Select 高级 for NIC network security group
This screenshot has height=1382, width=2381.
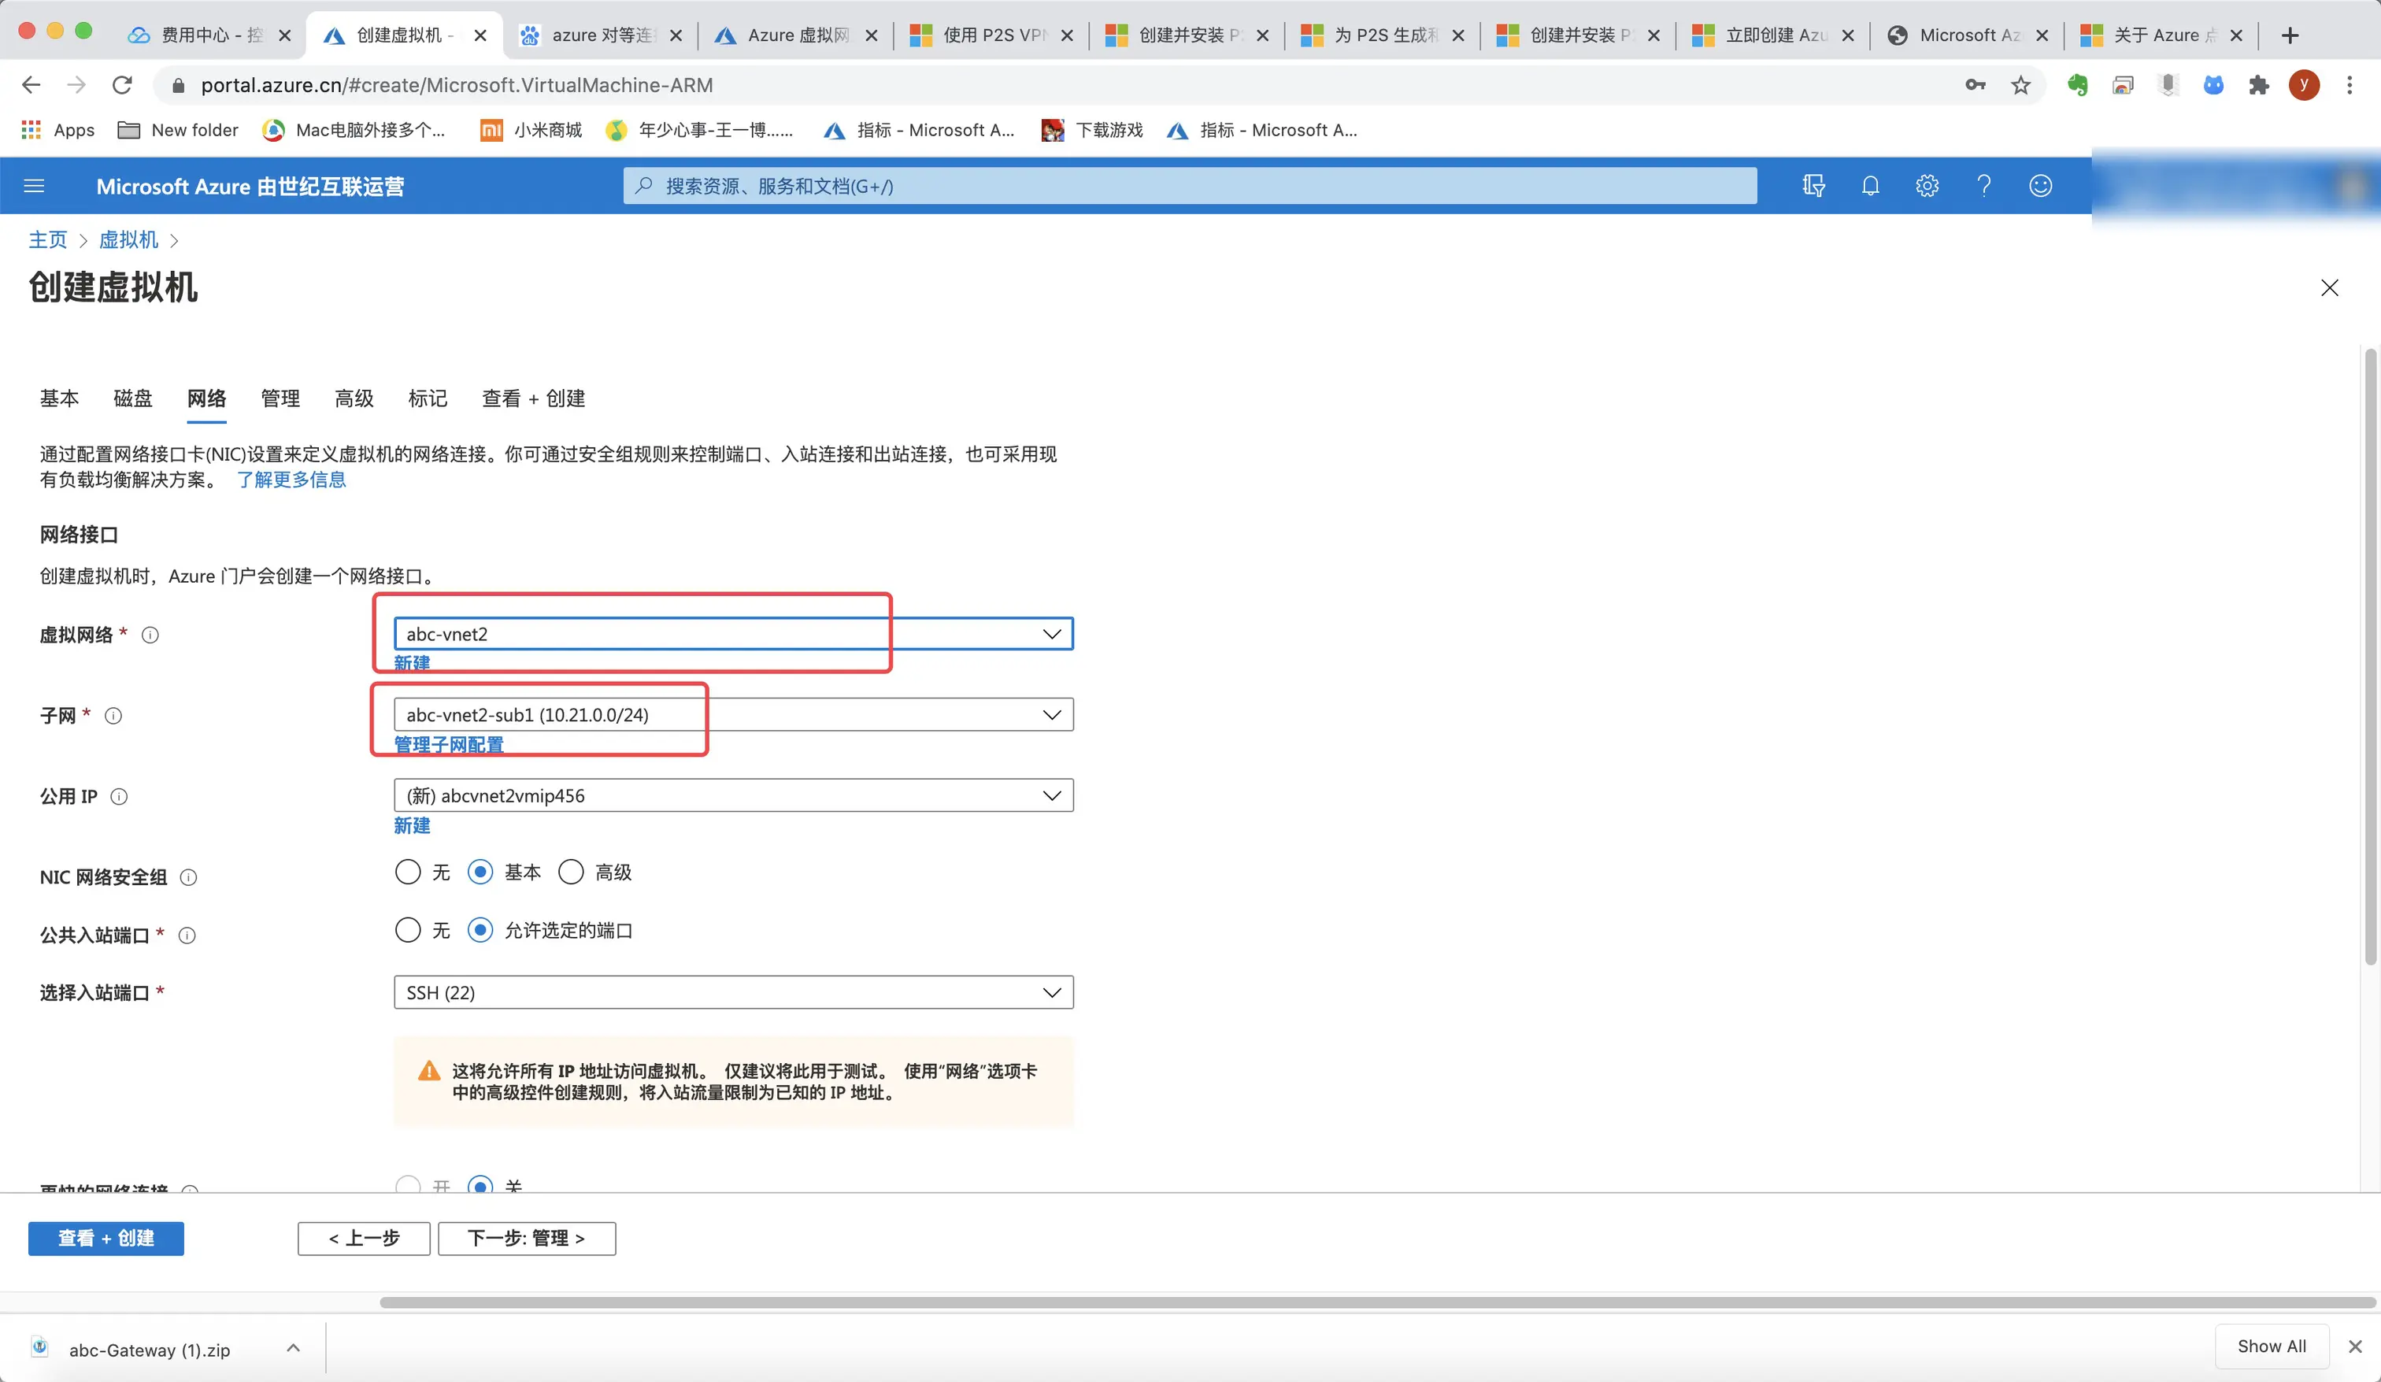click(571, 873)
